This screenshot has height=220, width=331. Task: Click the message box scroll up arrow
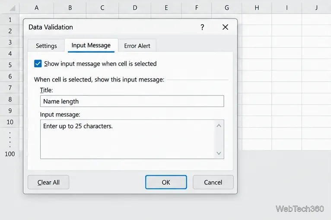click(219, 126)
